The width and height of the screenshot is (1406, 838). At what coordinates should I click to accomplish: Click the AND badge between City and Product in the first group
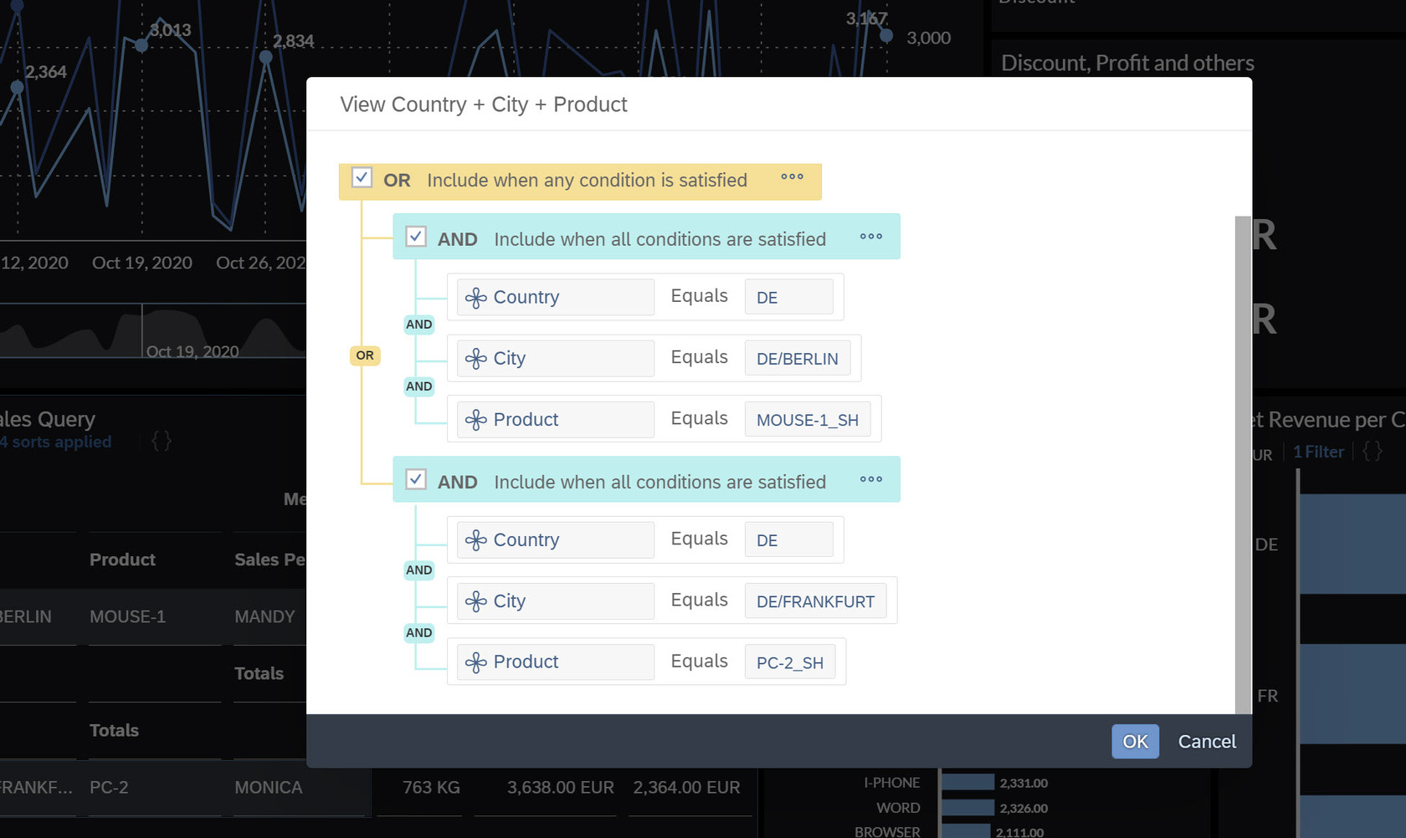tap(419, 386)
